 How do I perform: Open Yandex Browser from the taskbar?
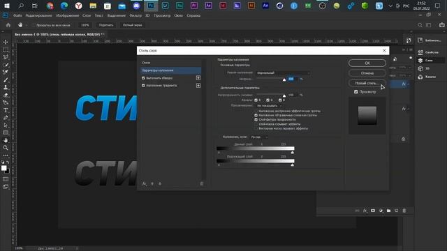79,6
